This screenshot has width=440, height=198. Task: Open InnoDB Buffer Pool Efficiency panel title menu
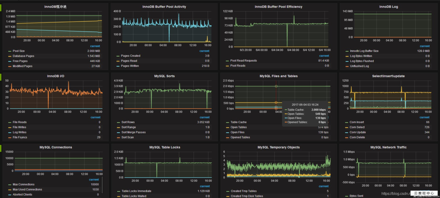(278, 7)
